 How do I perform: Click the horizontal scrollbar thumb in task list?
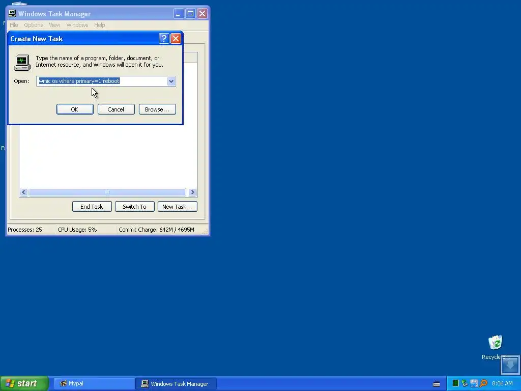tap(107, 192)
